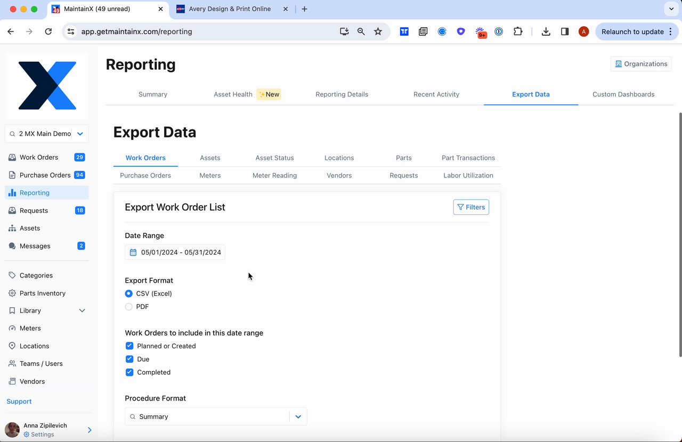
Task: Click the page vertical scrollbar
Action: 680,234
